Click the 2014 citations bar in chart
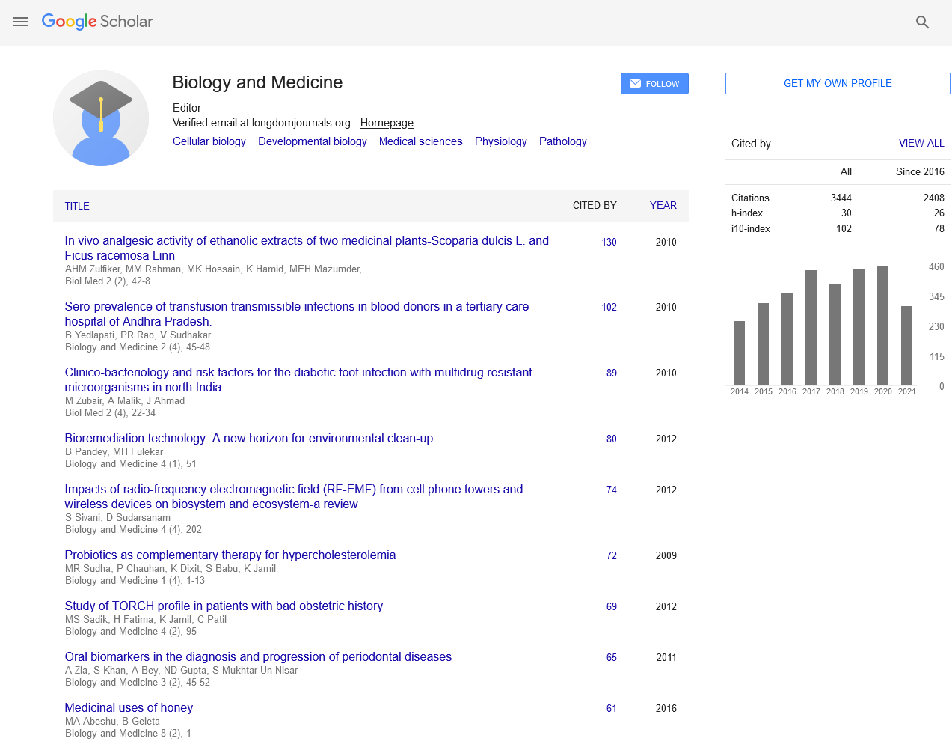Screen dimensions: 952x747 tap(739, 353)
